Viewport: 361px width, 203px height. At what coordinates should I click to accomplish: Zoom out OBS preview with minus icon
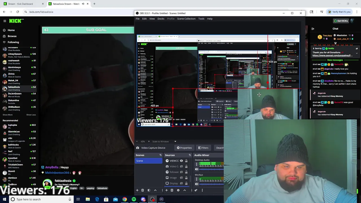[137, 142]
